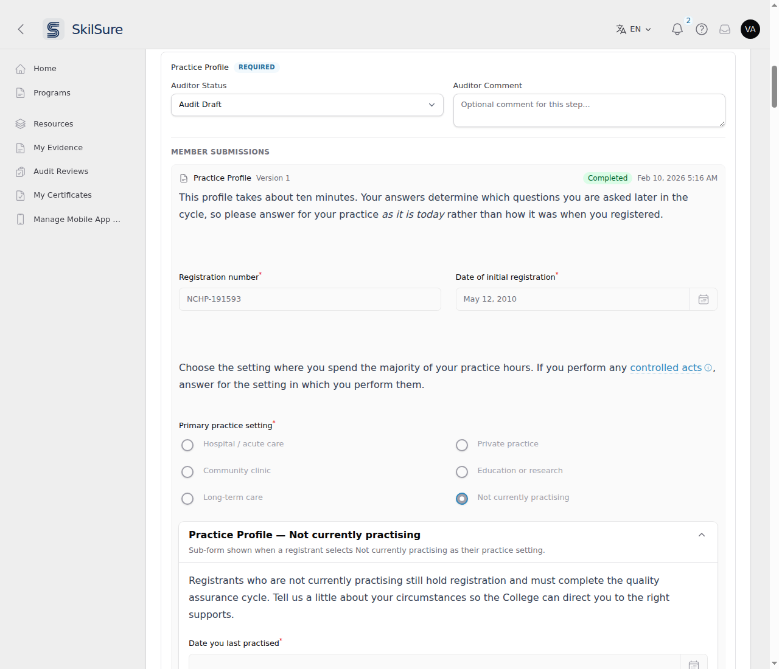This screenshot has width=779, height=669.
Task: Click the Date you last practised field
Action: [x=435, y=662]
